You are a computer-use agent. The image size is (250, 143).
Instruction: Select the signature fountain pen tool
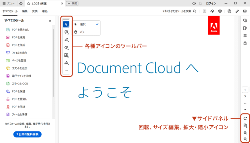(66, 63)
